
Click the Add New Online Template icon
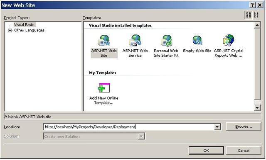(104, 87)
